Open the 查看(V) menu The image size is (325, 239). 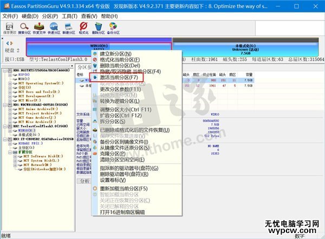[x=89, y=16]
